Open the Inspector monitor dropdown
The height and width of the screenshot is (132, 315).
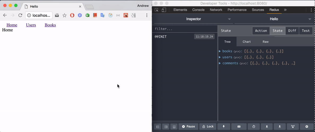(194, 19)
